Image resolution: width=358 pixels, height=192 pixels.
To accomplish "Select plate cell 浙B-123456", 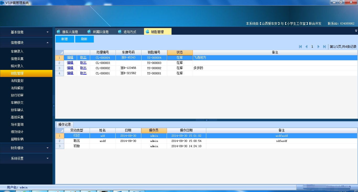I will click(x=128, y=68).
